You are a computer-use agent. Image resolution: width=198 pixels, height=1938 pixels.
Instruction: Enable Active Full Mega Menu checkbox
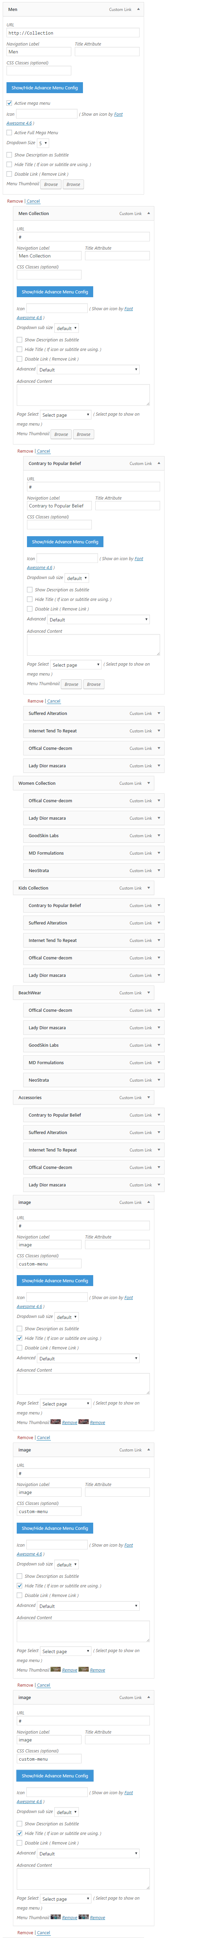click(x=9, y=133)
